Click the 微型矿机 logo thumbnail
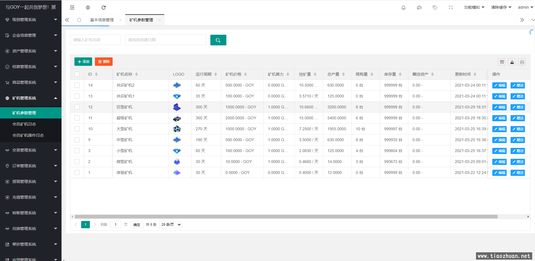 177,162
